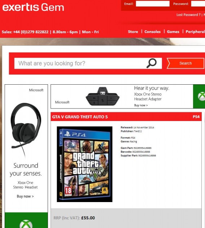Open the Grand Theft Auto V cover art

(84, 164)
